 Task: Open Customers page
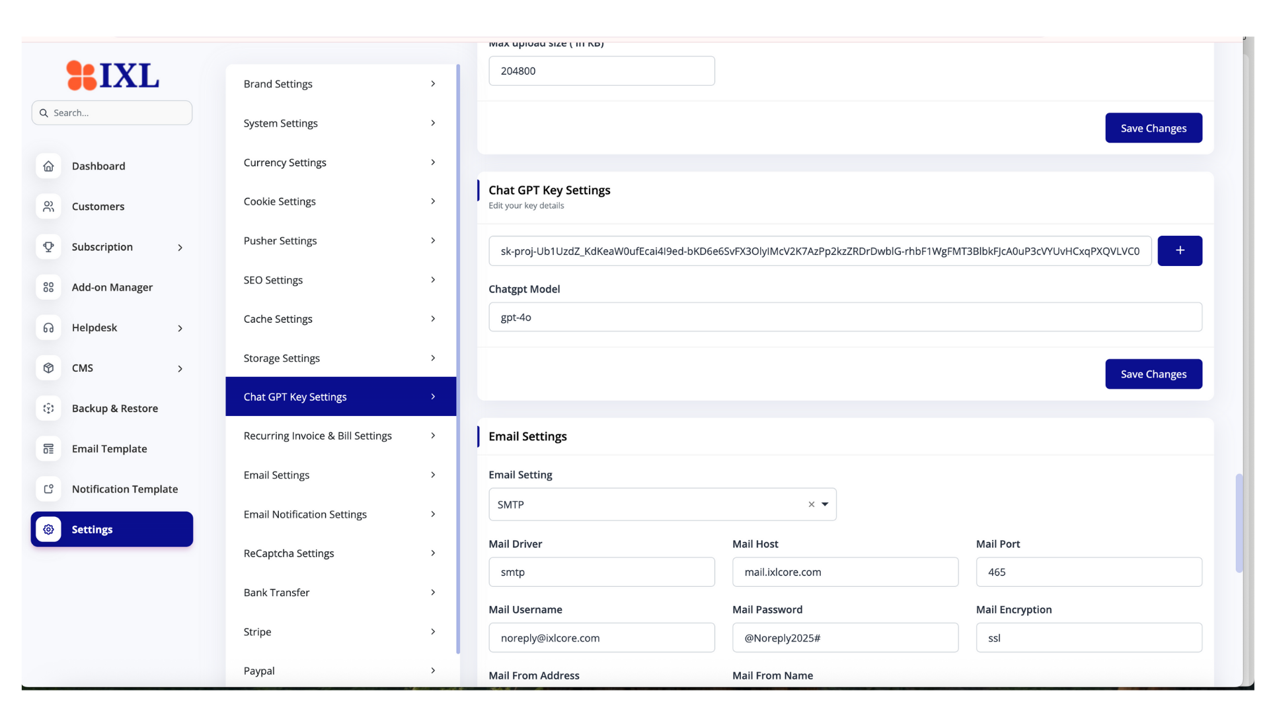[112, 207]
